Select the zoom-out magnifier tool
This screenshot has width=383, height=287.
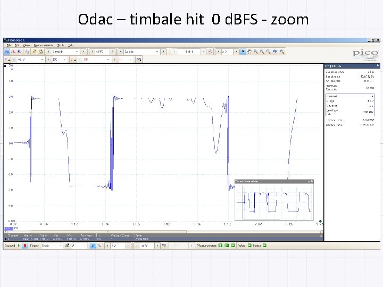point(269,52)
